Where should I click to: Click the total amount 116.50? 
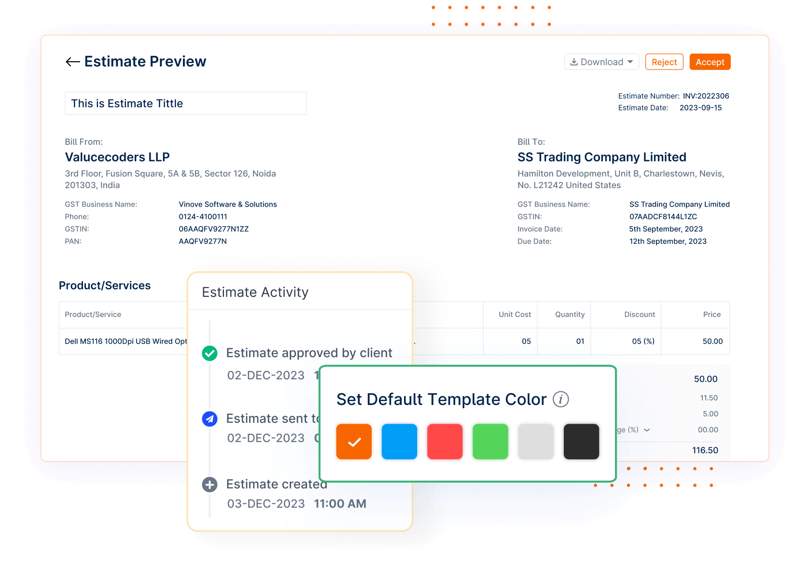705,450
